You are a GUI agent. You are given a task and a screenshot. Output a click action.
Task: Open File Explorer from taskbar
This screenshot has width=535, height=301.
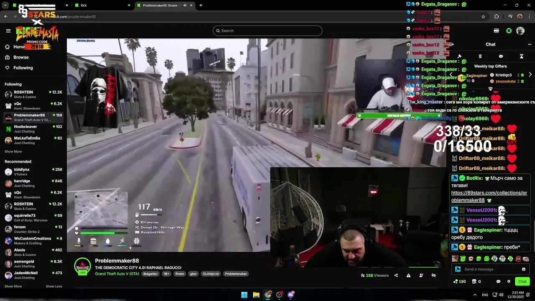point(256,295)
